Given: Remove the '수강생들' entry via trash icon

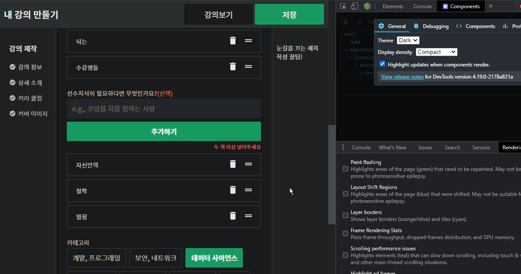Looking at the screenshot, I should (x=233, y=66).
